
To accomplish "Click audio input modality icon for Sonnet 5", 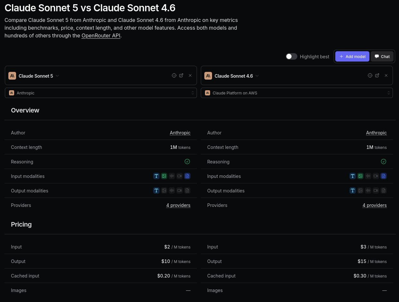I will 172,176.
